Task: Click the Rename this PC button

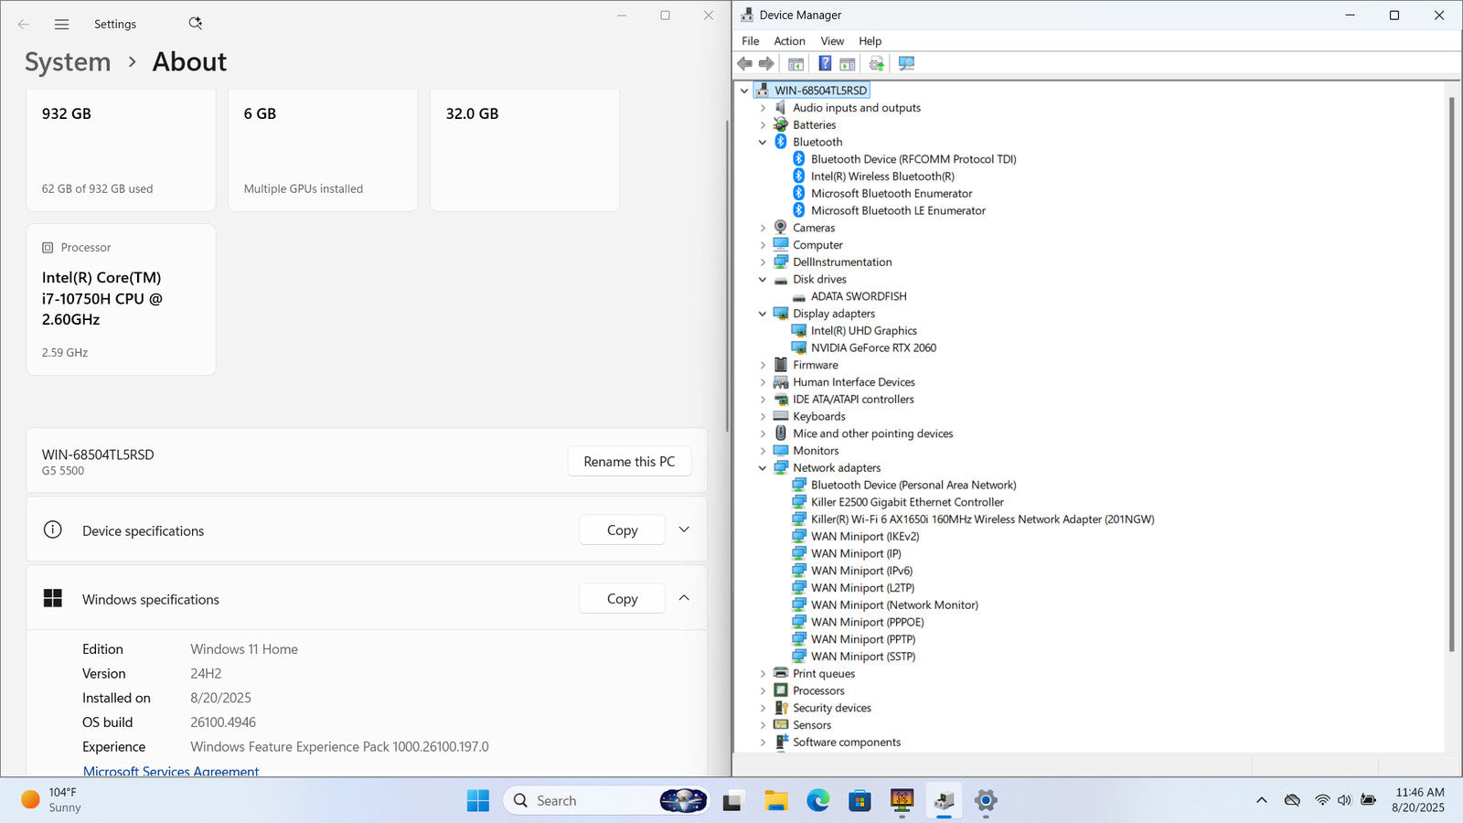Action: (x=629, y=462)
